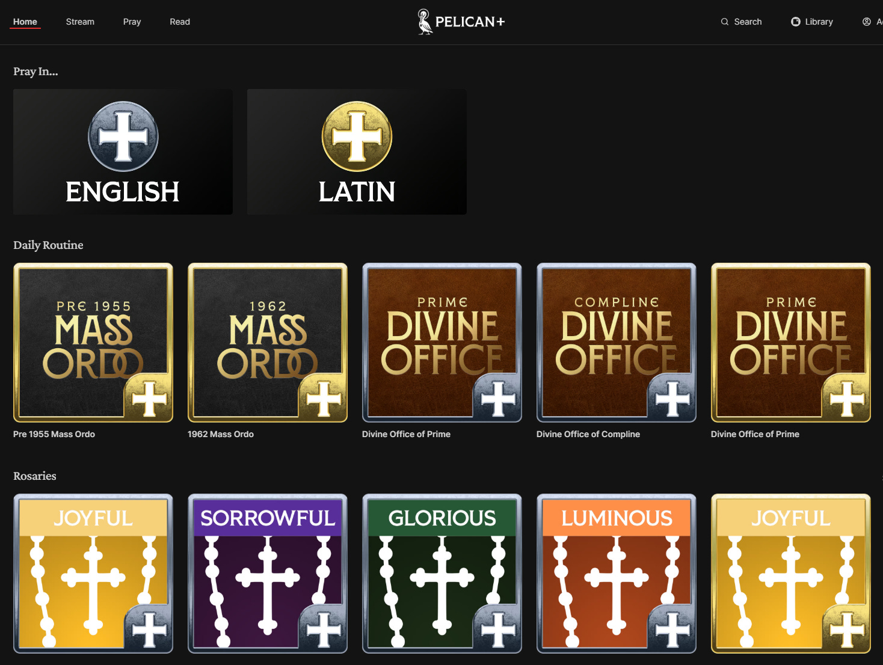Open the Pelican+ logo home link
The height and width of the screenshot is (665, 883).
pyautogui.click(x=461, y=22)
